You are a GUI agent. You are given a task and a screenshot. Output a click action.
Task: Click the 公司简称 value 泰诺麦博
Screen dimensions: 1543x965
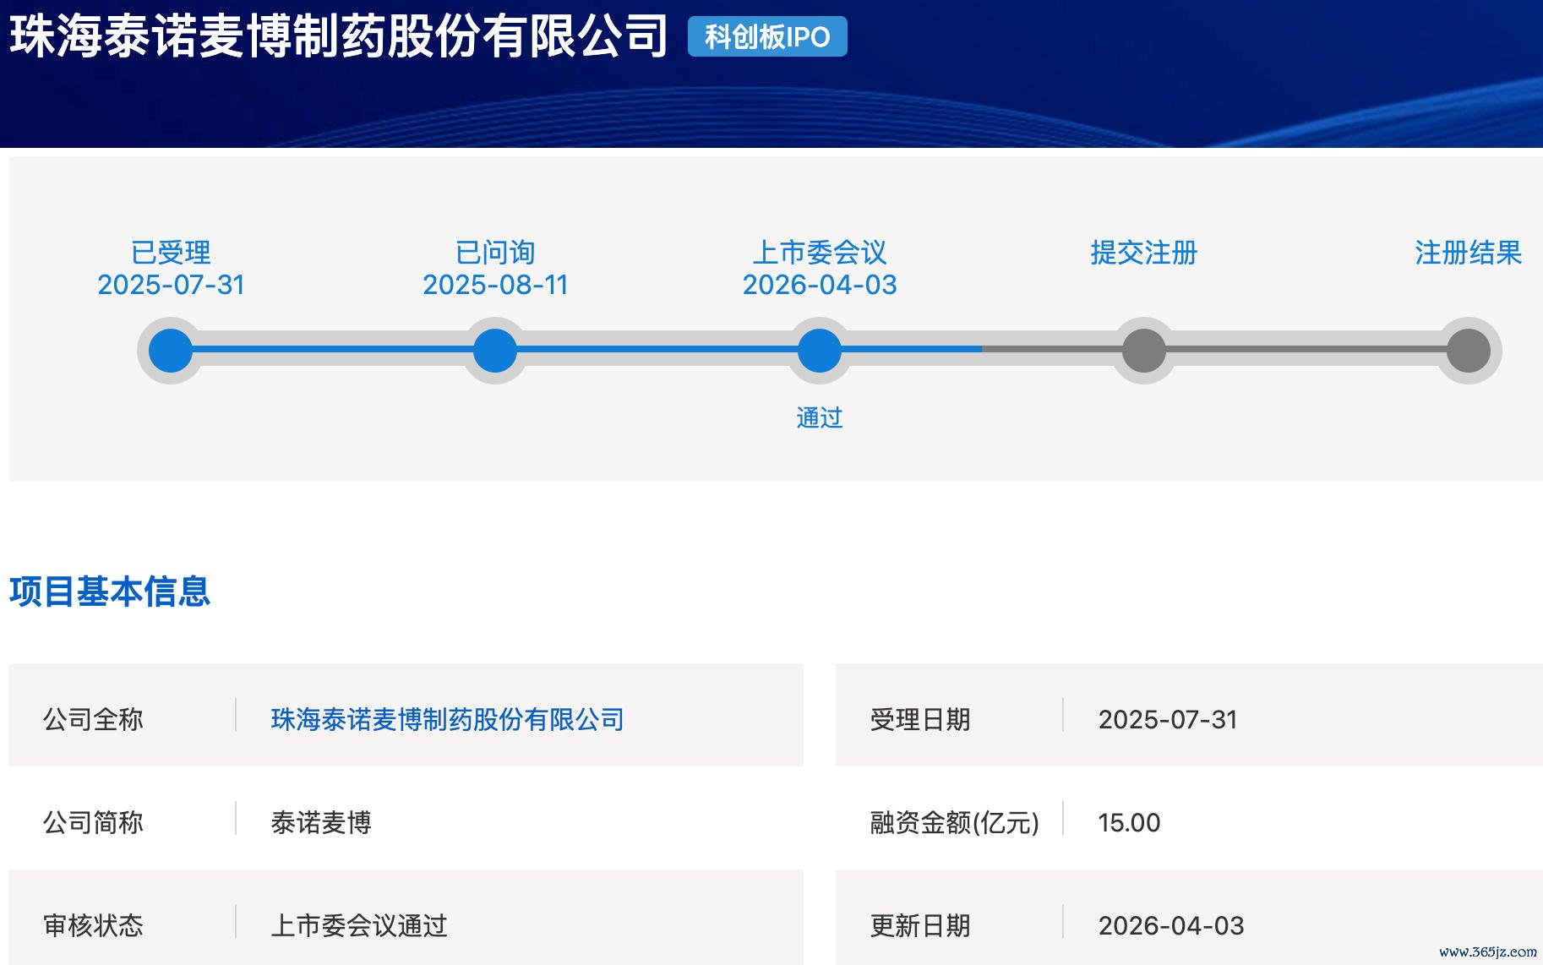coord(321,822)
